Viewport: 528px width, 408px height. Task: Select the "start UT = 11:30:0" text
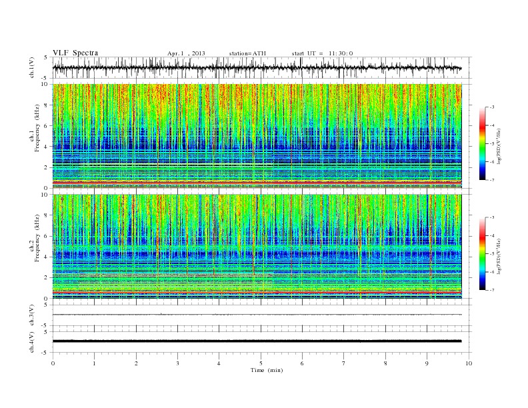tap(322, 53)
